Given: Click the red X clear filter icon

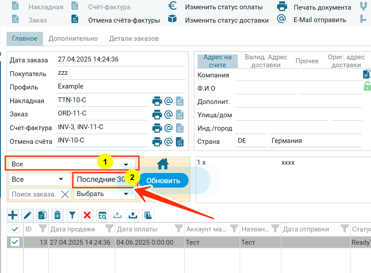Looking at the screenshot, I should (87, 215).
